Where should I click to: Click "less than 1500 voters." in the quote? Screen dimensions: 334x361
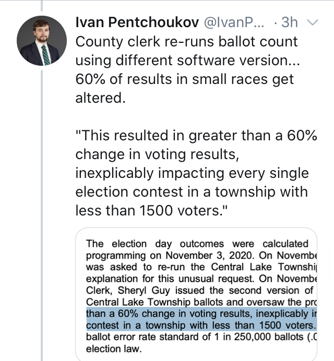[151, 210]
